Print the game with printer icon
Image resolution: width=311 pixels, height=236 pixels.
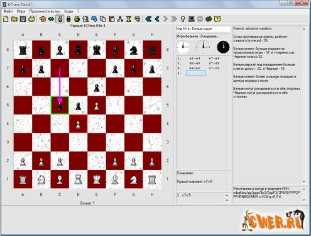click(x=31, y=19)
